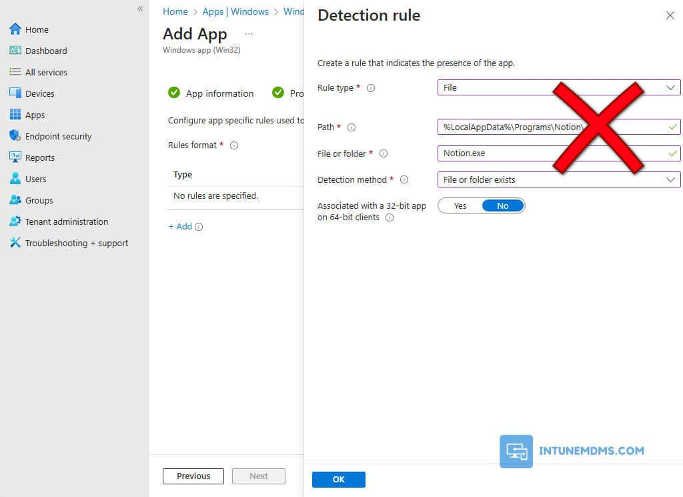Screen dimensions: 683x497
Task: Select Endpoint security menu item
Action: click(51, 136)
